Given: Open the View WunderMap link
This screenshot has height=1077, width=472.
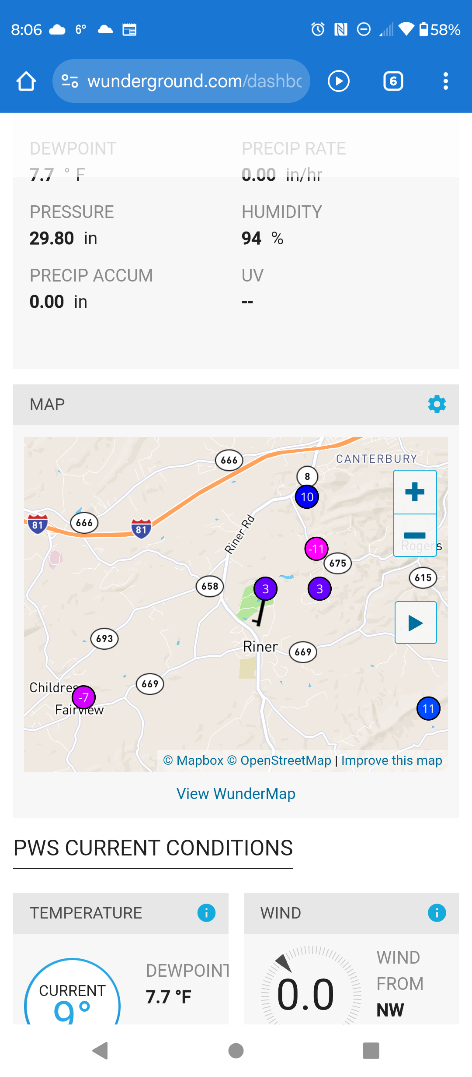Looking at the screenshot, I should (x=236, y=794).
